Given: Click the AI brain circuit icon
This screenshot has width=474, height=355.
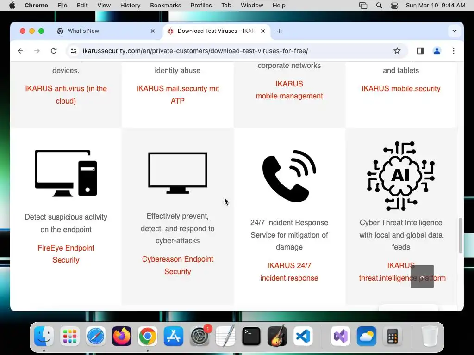Looking at the screenshot, I should click(401, 176).
